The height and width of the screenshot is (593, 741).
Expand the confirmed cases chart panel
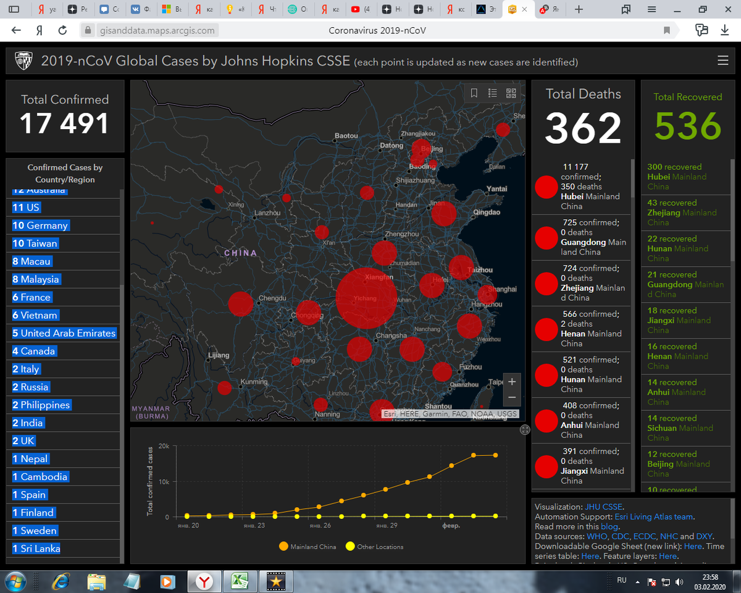525,429
